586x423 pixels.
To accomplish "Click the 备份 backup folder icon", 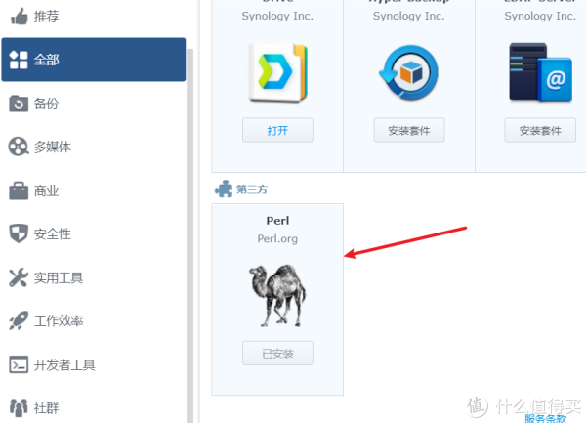I will point(19,104).
